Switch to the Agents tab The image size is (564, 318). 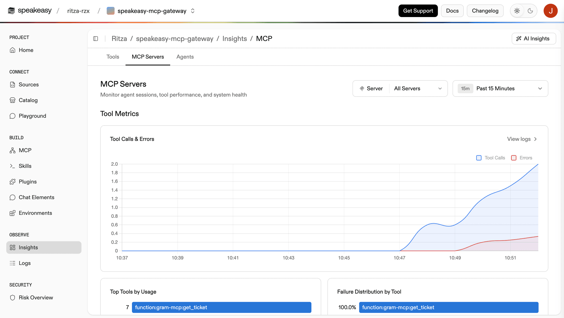tap(185, 57)
